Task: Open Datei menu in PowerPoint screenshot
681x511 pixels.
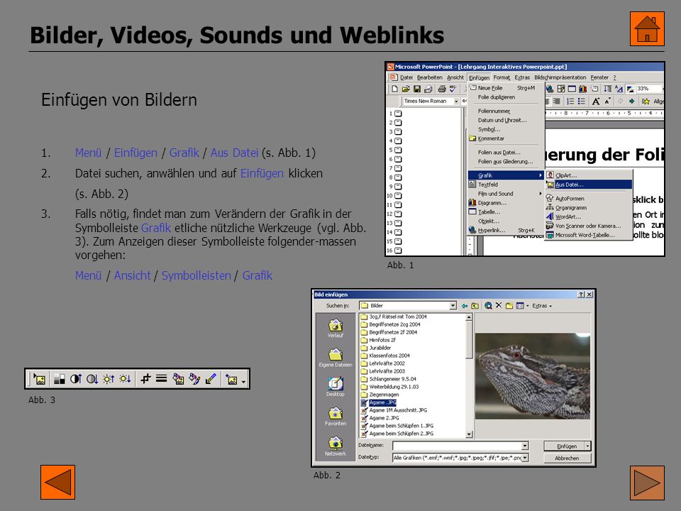Action: (406, 77)
